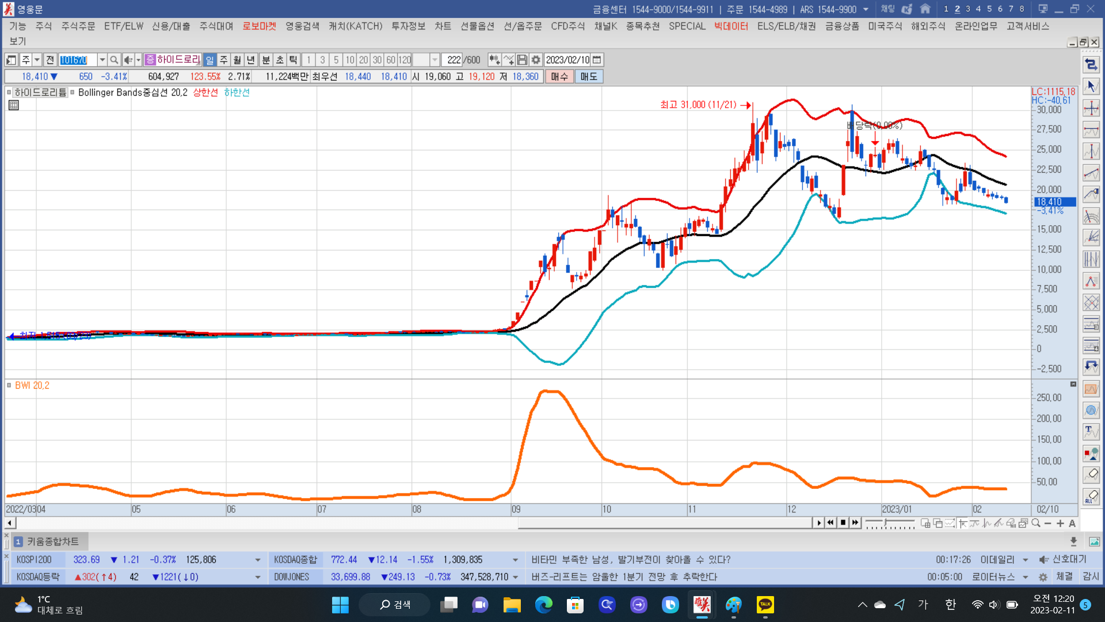Click the 매도 sell button
This screenshot has width=1105, height=622.
pyautogui.click(x=588, y=77)
